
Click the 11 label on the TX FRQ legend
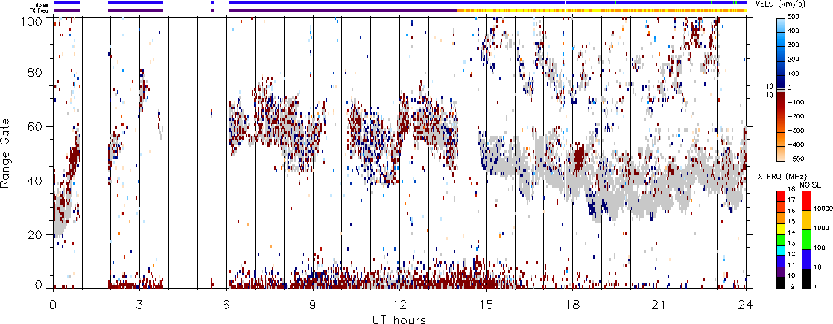(791, 264)
